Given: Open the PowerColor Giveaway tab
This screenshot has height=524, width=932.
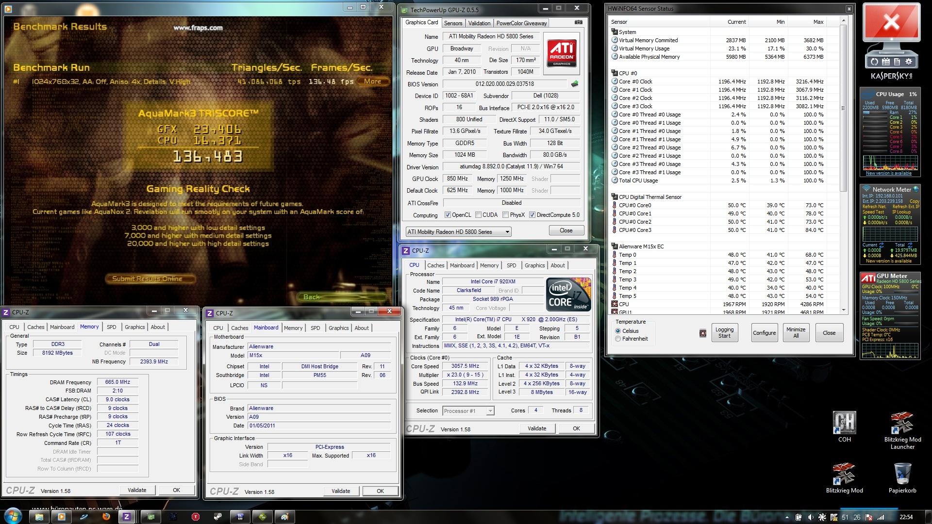Looking at the screenshot, I should coord(521,23).
